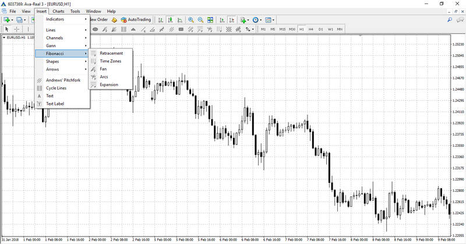The width and height of the screenshot is (466, 244).
Task: Click the Tile Windows grid icon
Action: click(210, 19)
